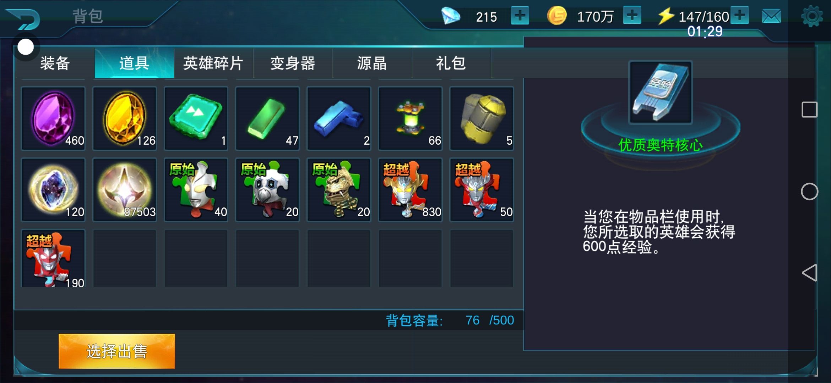Tap the back arrow icon

tap(23, 19)
